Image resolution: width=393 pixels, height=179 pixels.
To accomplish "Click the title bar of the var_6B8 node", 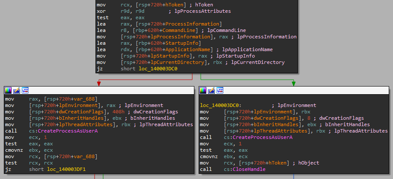I will [99, 90].
